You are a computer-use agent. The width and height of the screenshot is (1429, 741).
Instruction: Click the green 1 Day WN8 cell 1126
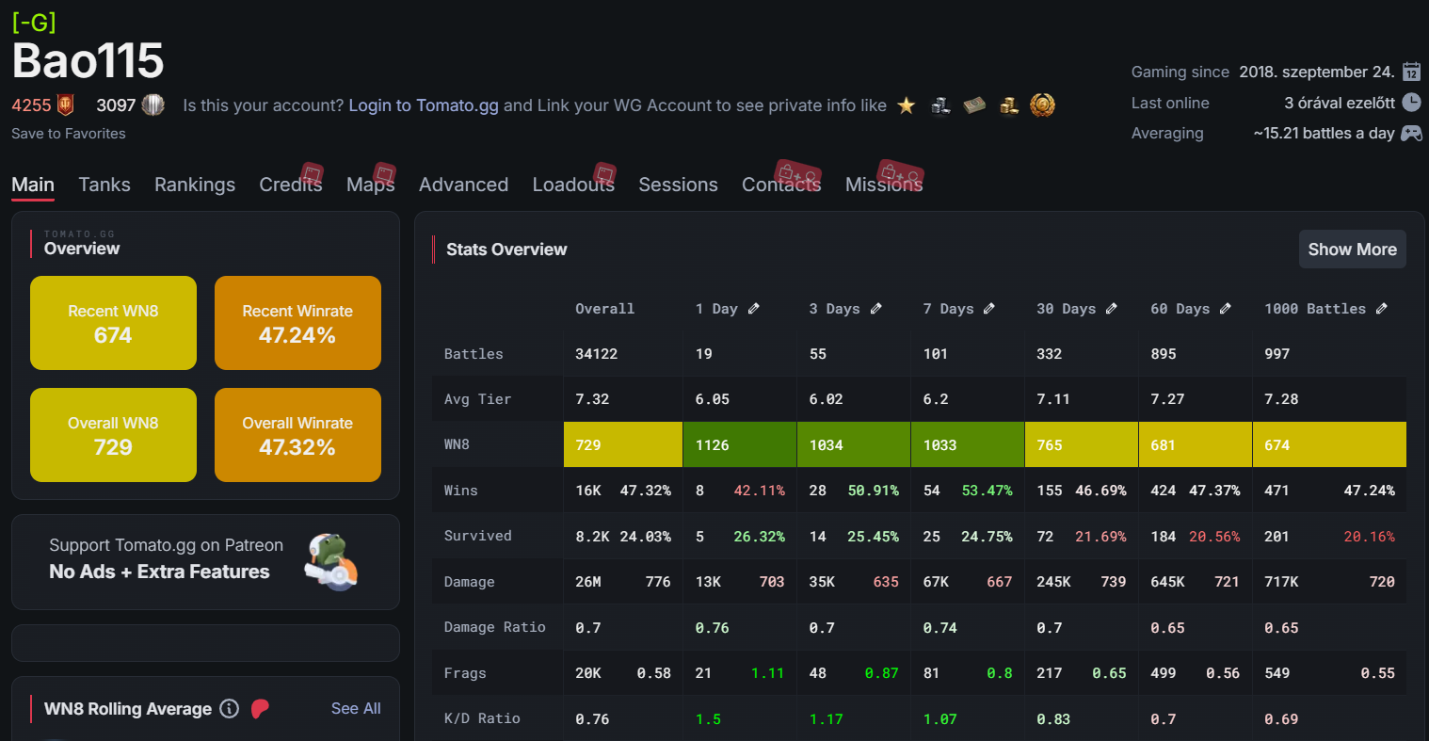[x=740, y=444]
